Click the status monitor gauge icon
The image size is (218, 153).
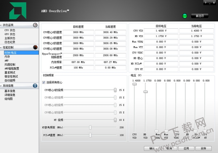click(35, 25)
